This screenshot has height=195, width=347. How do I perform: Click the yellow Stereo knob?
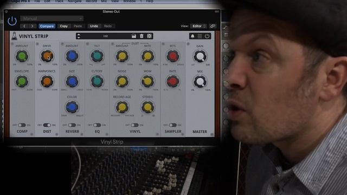point(147,107)
